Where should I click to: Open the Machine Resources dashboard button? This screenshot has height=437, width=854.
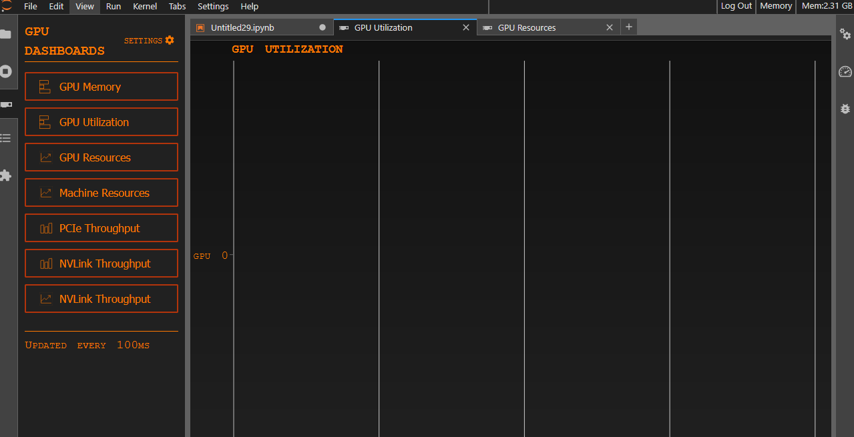click(x=101, y=193)
